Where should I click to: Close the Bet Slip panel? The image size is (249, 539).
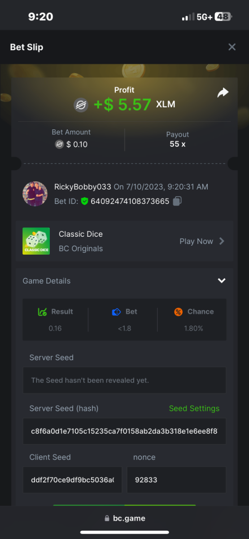pos(232,47)
